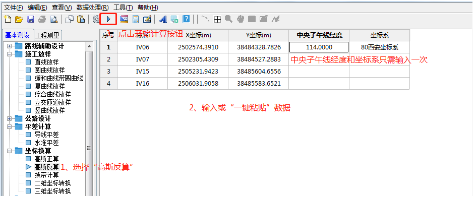Select 导线平差 in the tree
Screen dimensions: 476x197
click(x=46, y=135)
